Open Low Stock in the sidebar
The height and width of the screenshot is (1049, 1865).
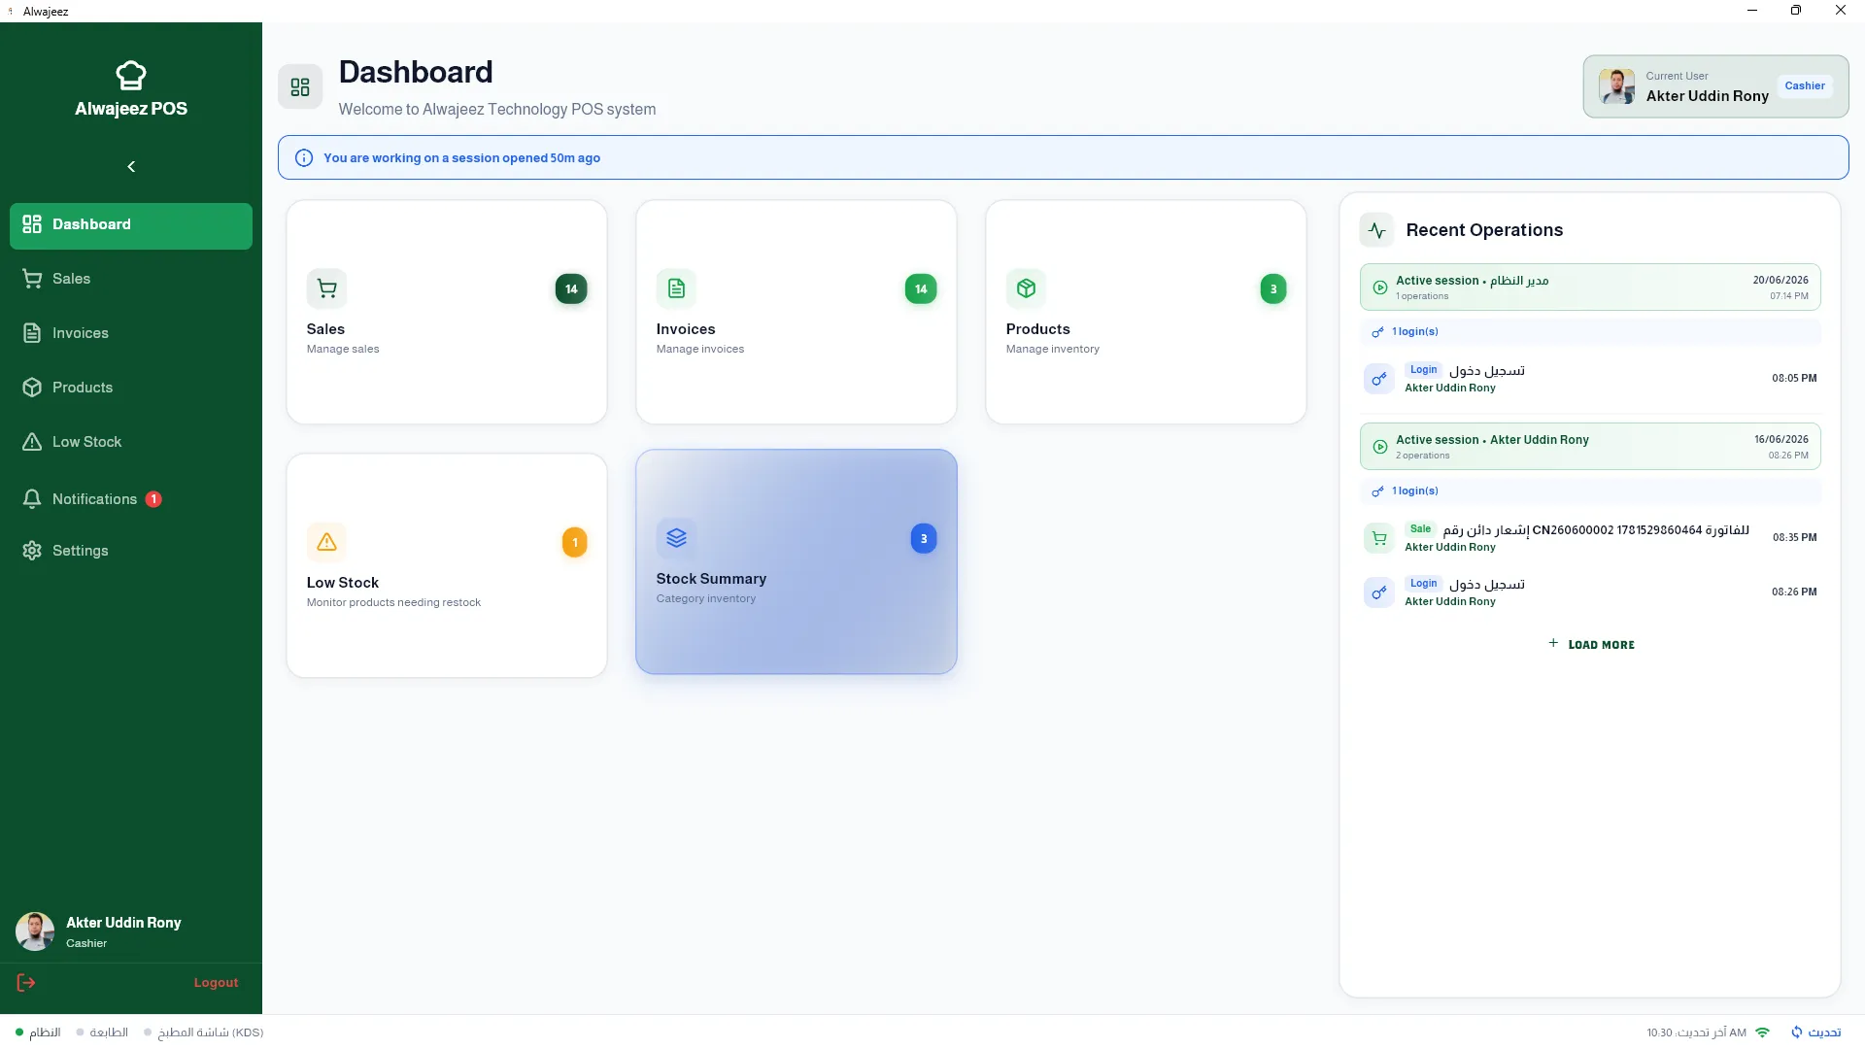click(131, 443)
